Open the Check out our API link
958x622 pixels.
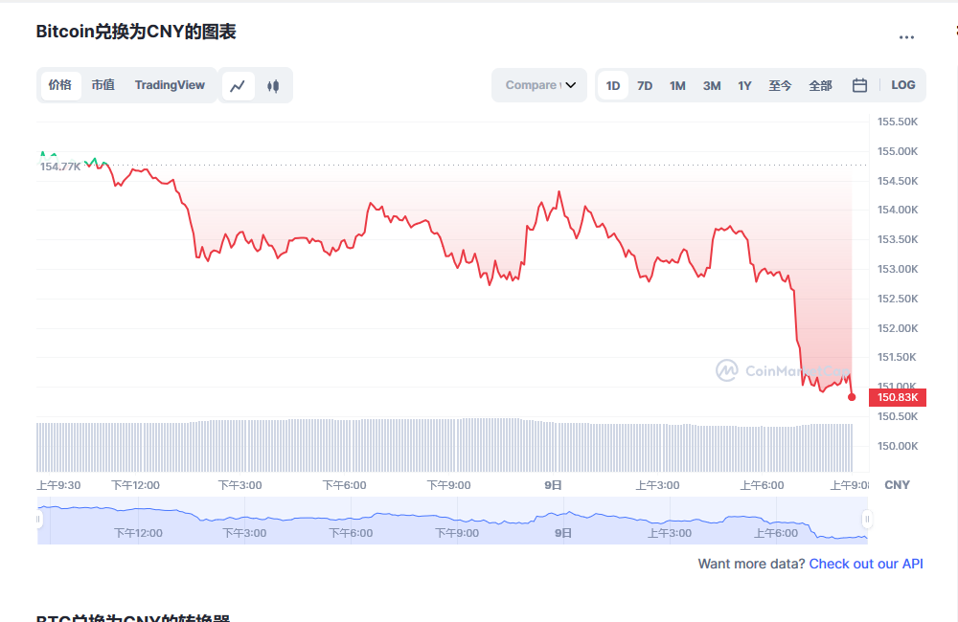pyautogui.click(x=866, y=564)
